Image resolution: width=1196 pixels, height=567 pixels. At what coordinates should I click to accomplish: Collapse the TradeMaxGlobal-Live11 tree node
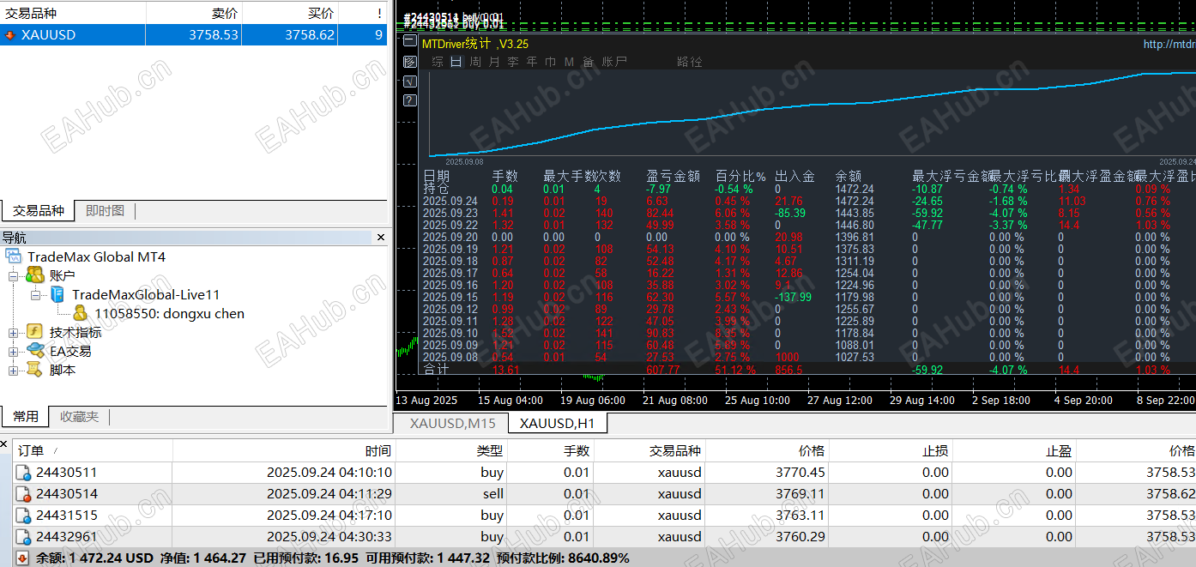(36, 295)
